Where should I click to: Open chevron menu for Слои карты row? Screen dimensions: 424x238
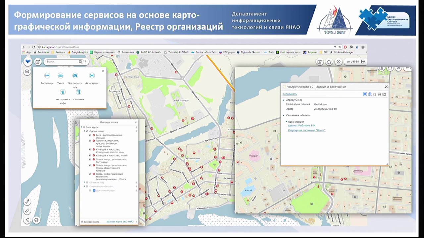[136, 127]
